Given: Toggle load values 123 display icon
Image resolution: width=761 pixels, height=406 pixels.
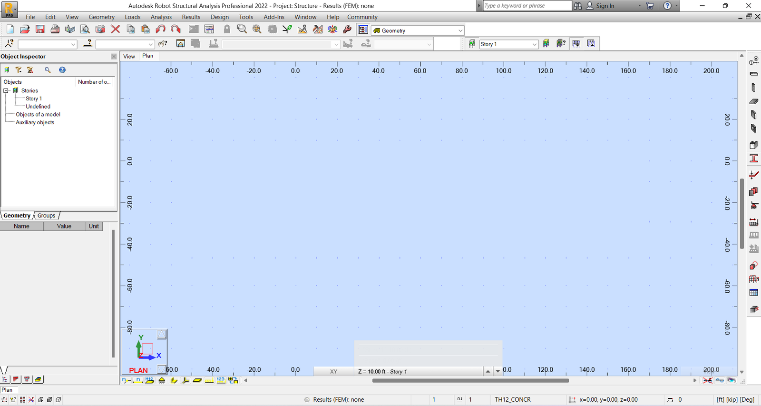Looking at the screenshot, I should pos(221,380).
